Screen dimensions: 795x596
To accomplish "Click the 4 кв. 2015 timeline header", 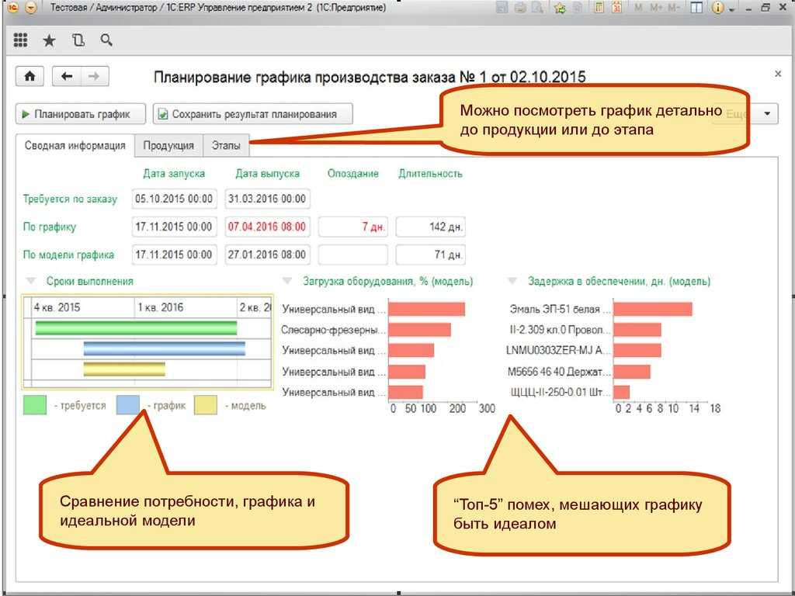I will 57,307.
